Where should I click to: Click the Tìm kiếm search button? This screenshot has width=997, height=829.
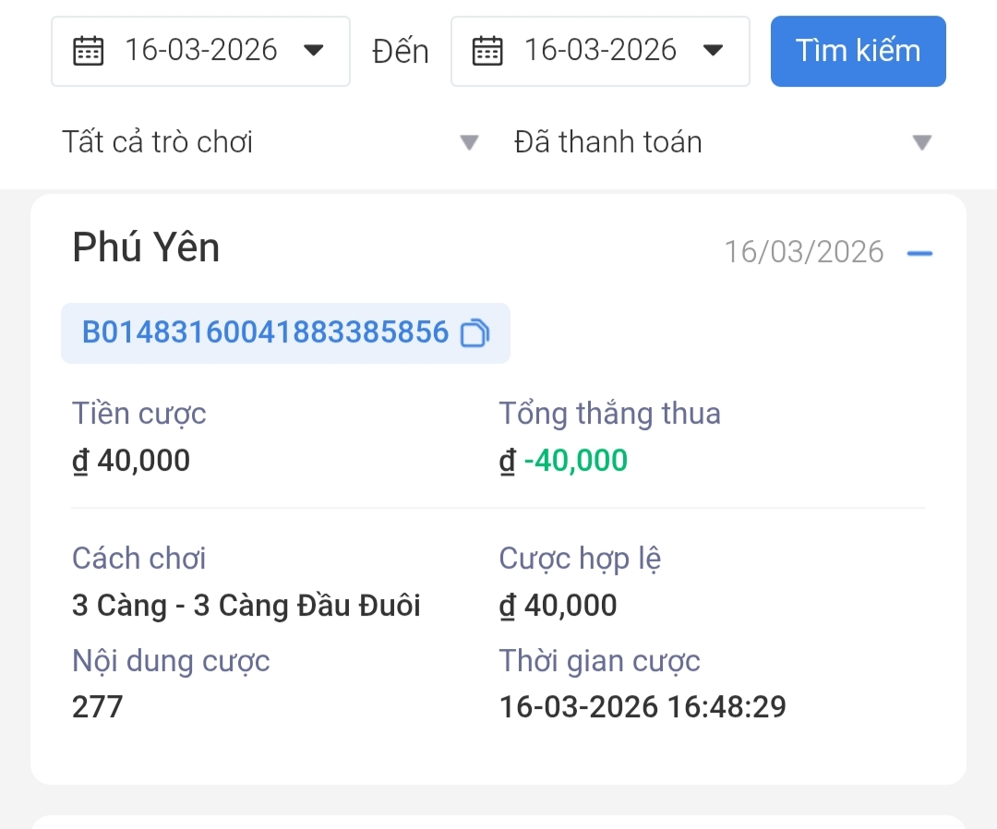859,52
